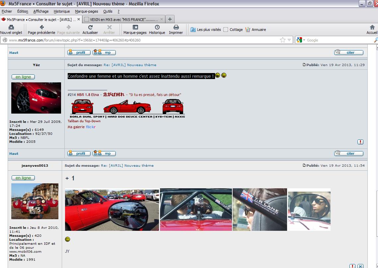Open the red car mirror photo thumbnail
The width and height of the screenshot is (378, 268).
(112, 210)
